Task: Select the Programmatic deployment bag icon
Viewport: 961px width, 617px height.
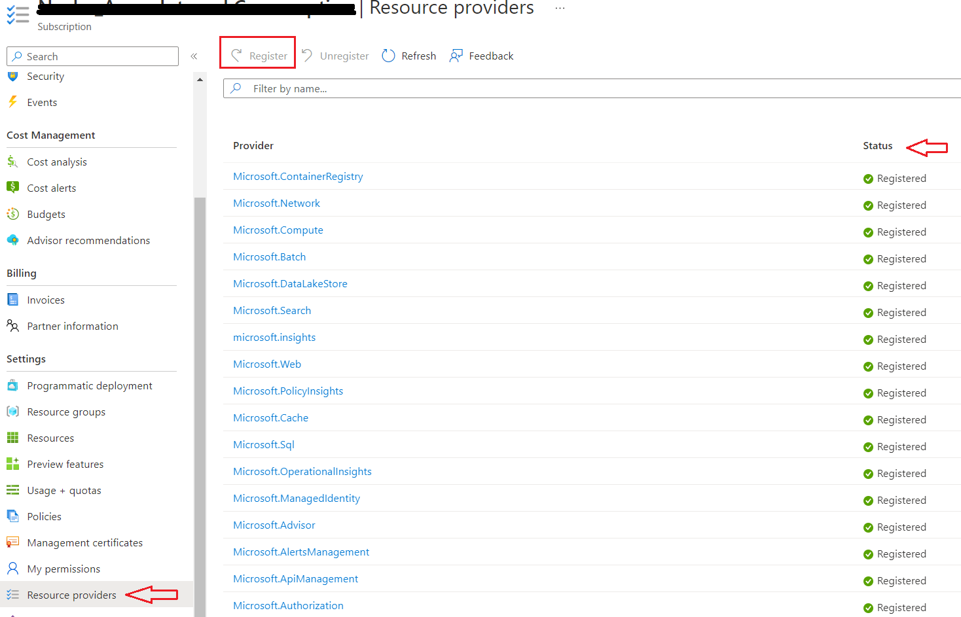Action: pyautogui.click(x=13, y=385)
